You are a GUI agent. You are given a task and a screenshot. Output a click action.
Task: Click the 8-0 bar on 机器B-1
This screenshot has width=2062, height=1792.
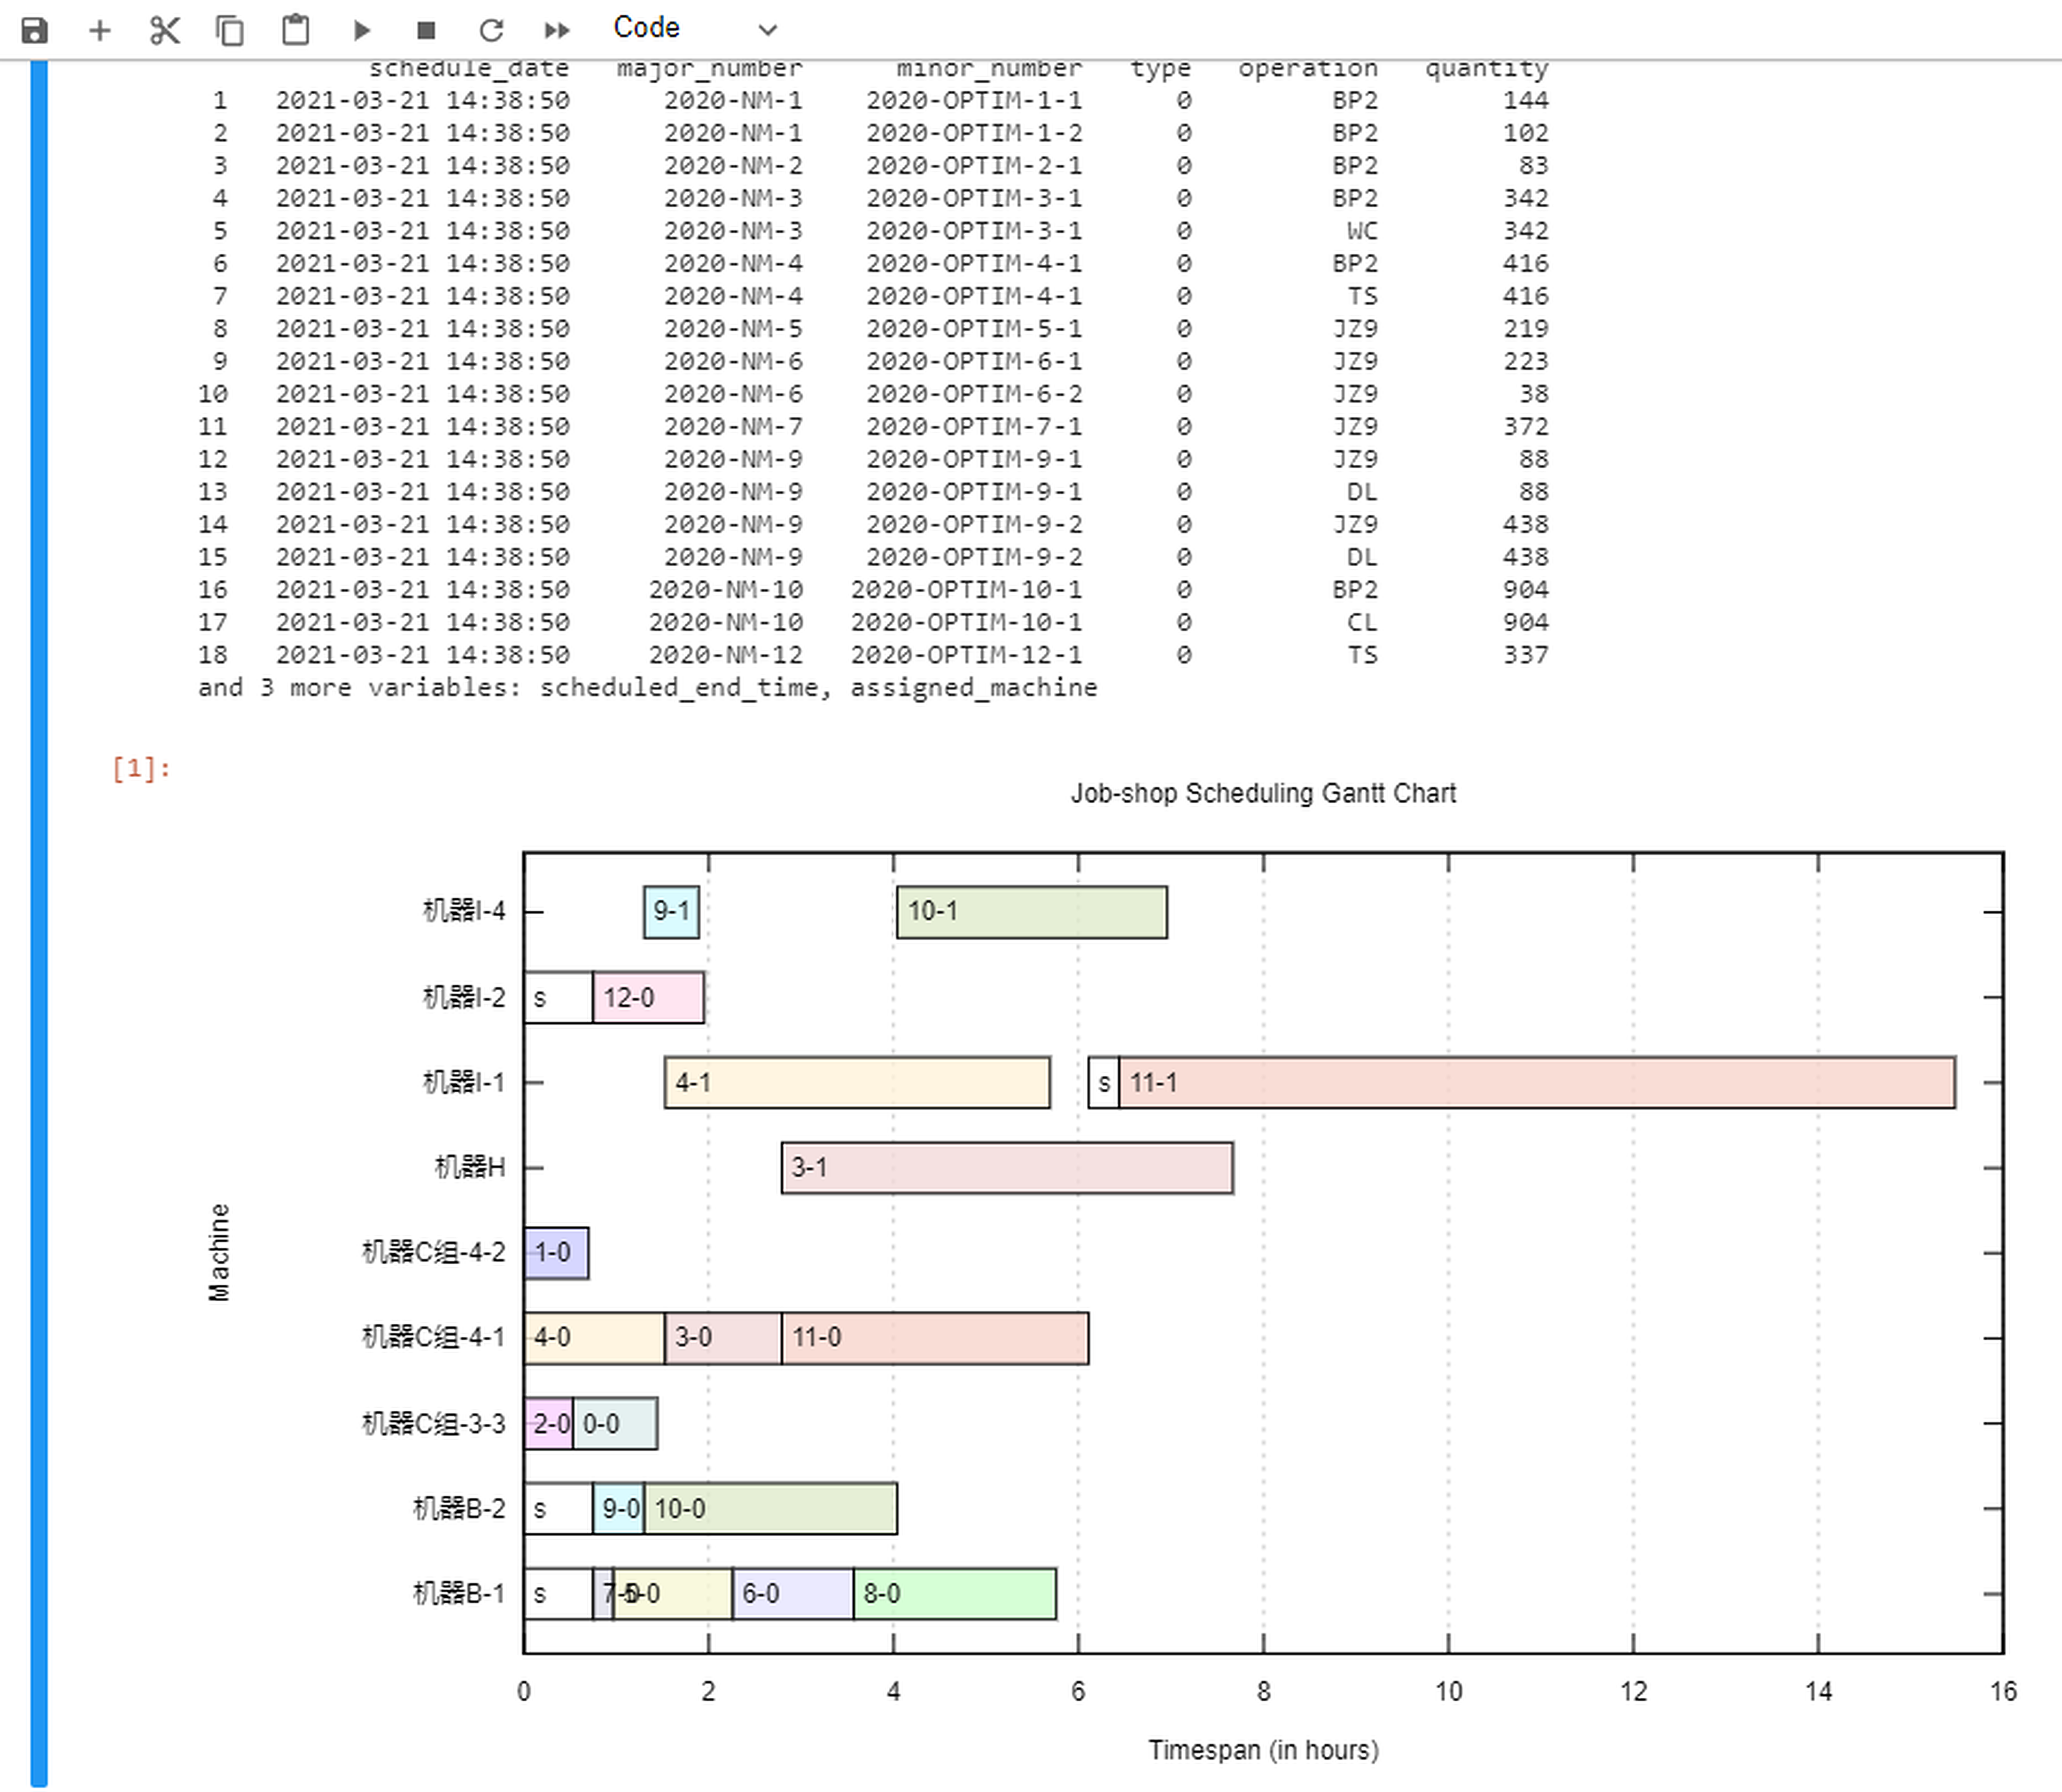click(955, 1593)
